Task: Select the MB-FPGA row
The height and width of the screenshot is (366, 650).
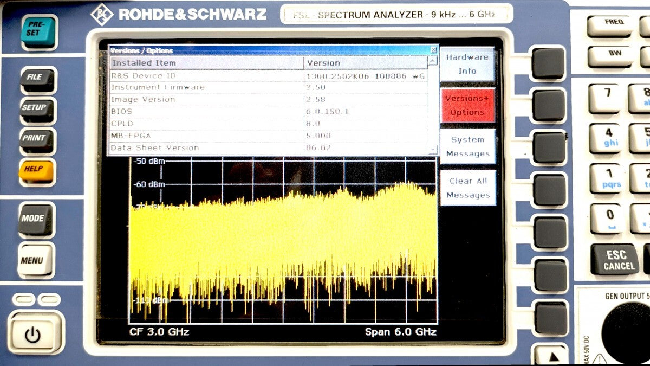Action: tap(268, 136)
